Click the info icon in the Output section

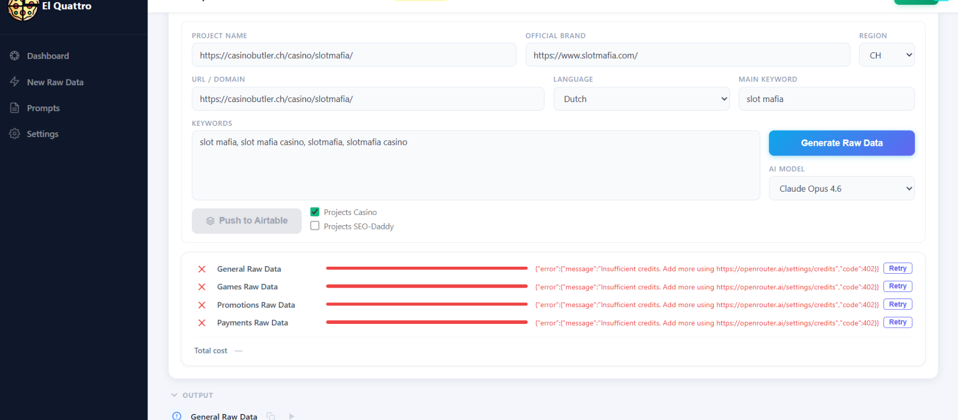[177, 416]
